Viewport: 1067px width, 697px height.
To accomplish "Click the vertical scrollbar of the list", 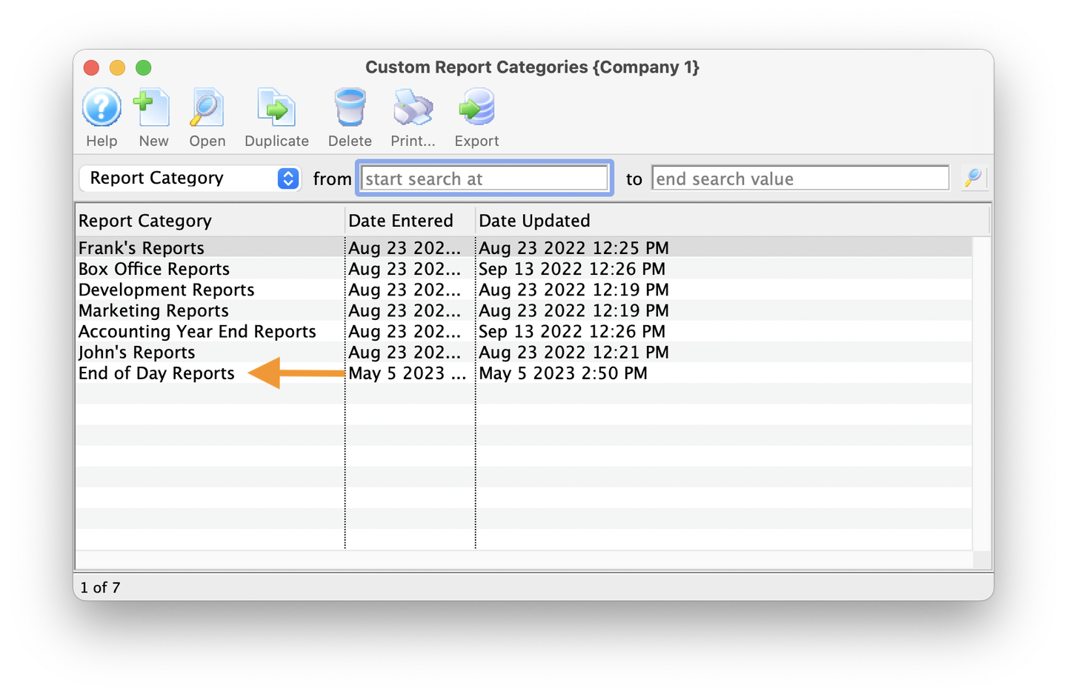I will coord(982,393).
